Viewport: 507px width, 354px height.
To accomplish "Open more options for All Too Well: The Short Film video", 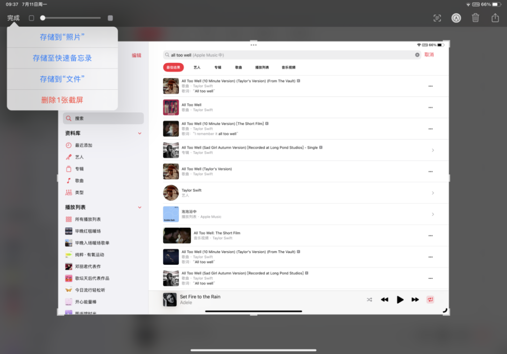I will (x=430, y=236).
